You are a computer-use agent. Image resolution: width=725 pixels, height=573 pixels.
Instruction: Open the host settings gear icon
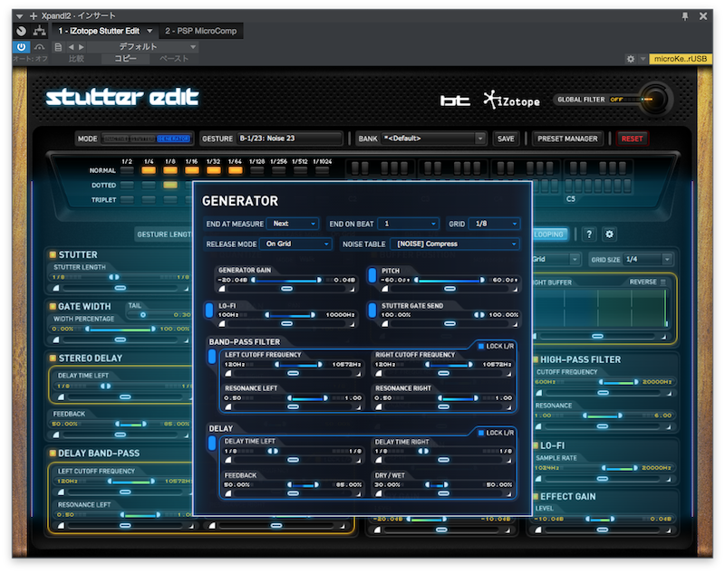coord(630,59)
